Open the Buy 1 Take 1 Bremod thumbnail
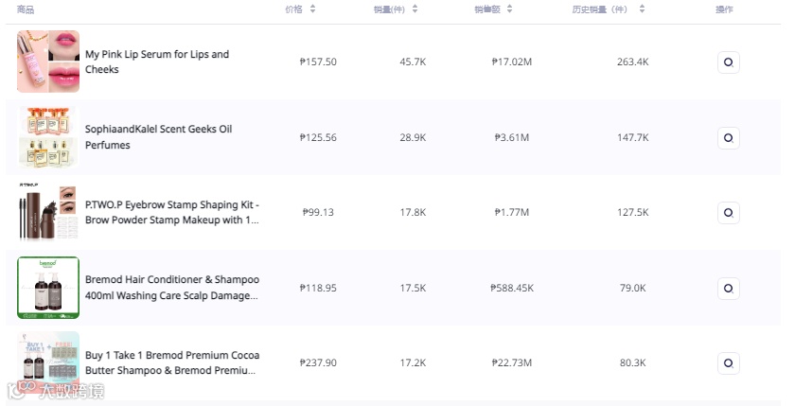Image resolution: width=795 pixels, height=406 pixels. (x=48, y=361)
